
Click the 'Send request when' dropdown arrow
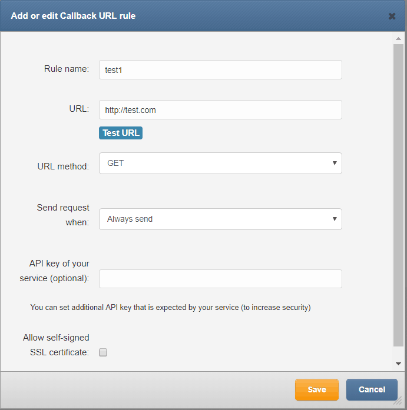click(x=335, y=219)
